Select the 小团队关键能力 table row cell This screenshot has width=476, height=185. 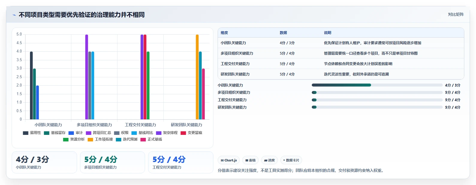(233, 43)
